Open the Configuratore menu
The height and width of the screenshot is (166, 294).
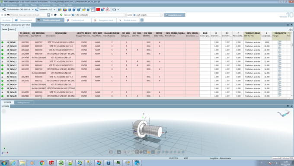[45, 5]
